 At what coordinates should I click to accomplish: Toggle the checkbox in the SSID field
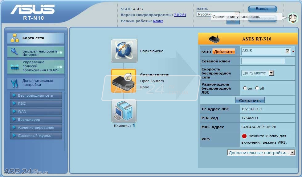(288, 51)
